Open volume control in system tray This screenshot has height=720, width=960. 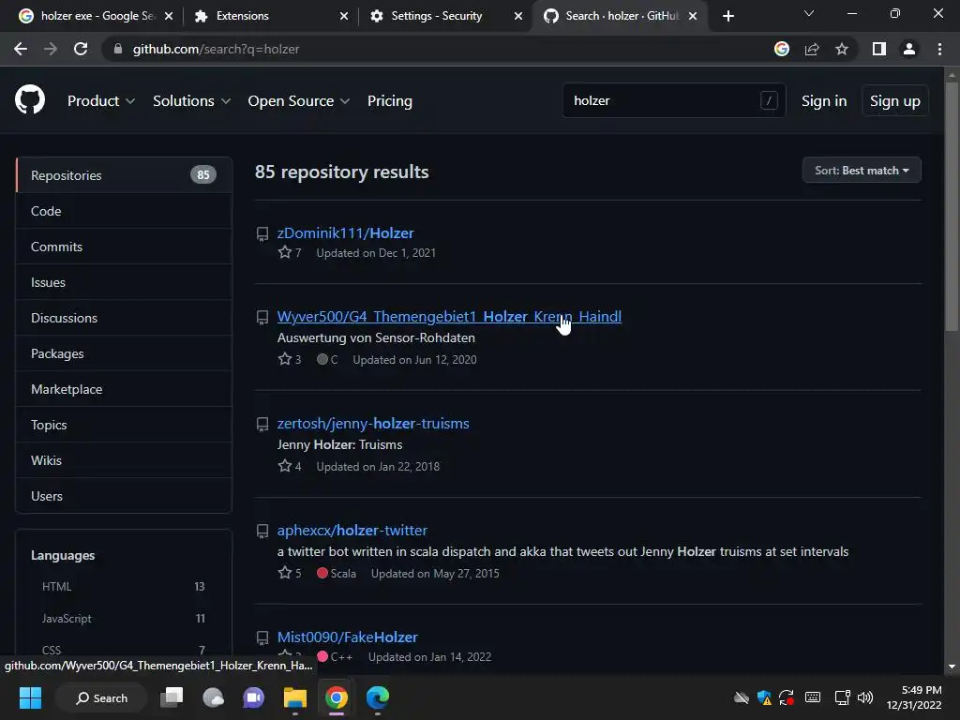click(865, 697)
